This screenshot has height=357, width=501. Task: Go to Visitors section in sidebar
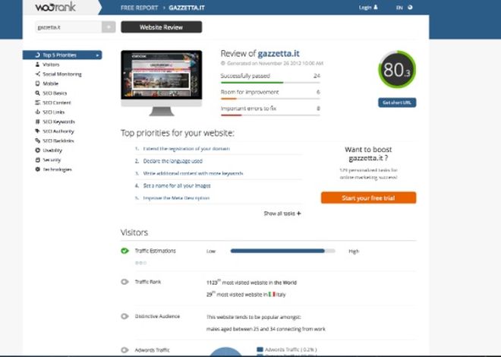click(51, 65)
